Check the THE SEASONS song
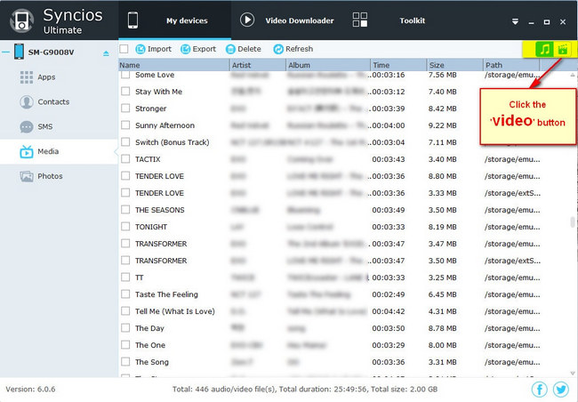The image size is (578, 402). (x=125, y=210)
